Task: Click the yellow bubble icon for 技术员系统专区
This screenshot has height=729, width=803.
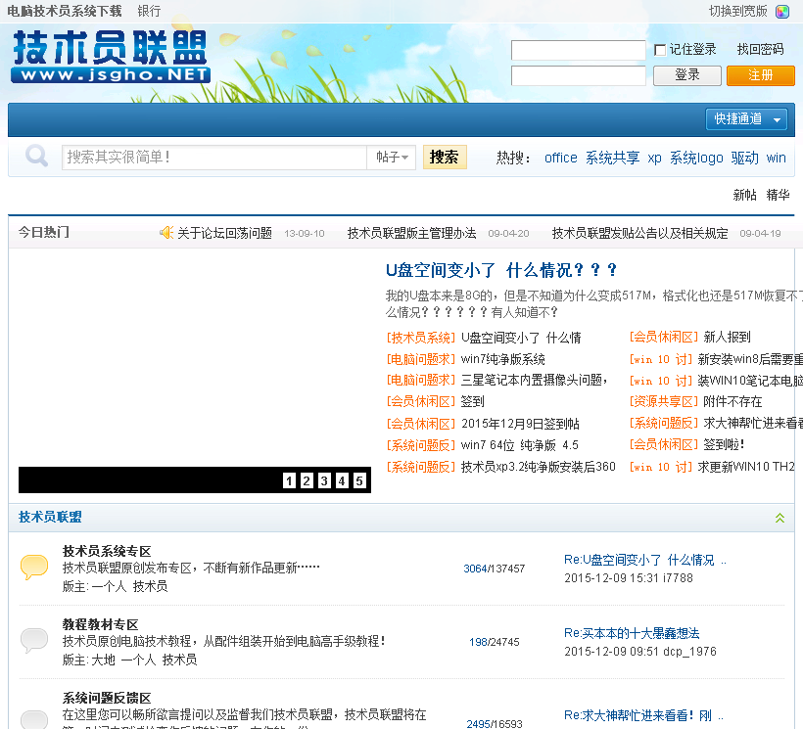Action: pos(34,568)
